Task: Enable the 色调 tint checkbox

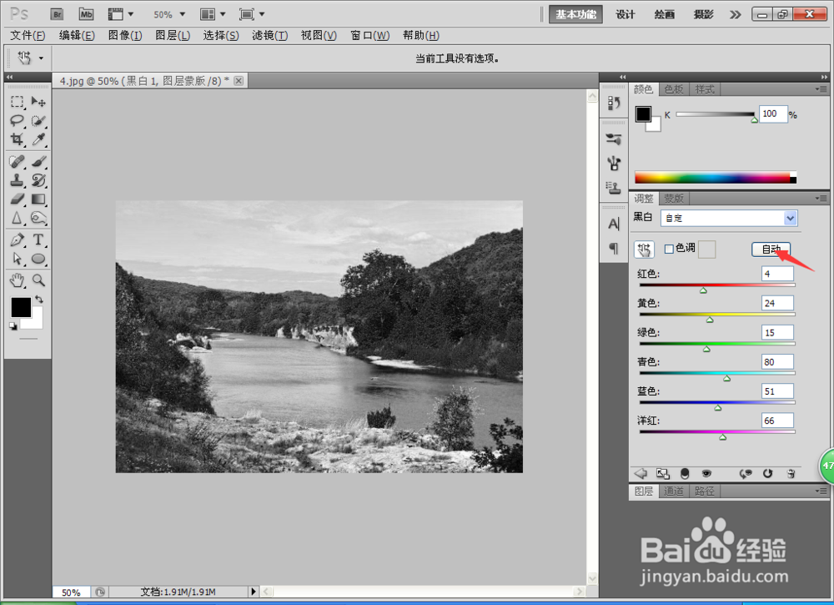Action: tap(669, 249)
